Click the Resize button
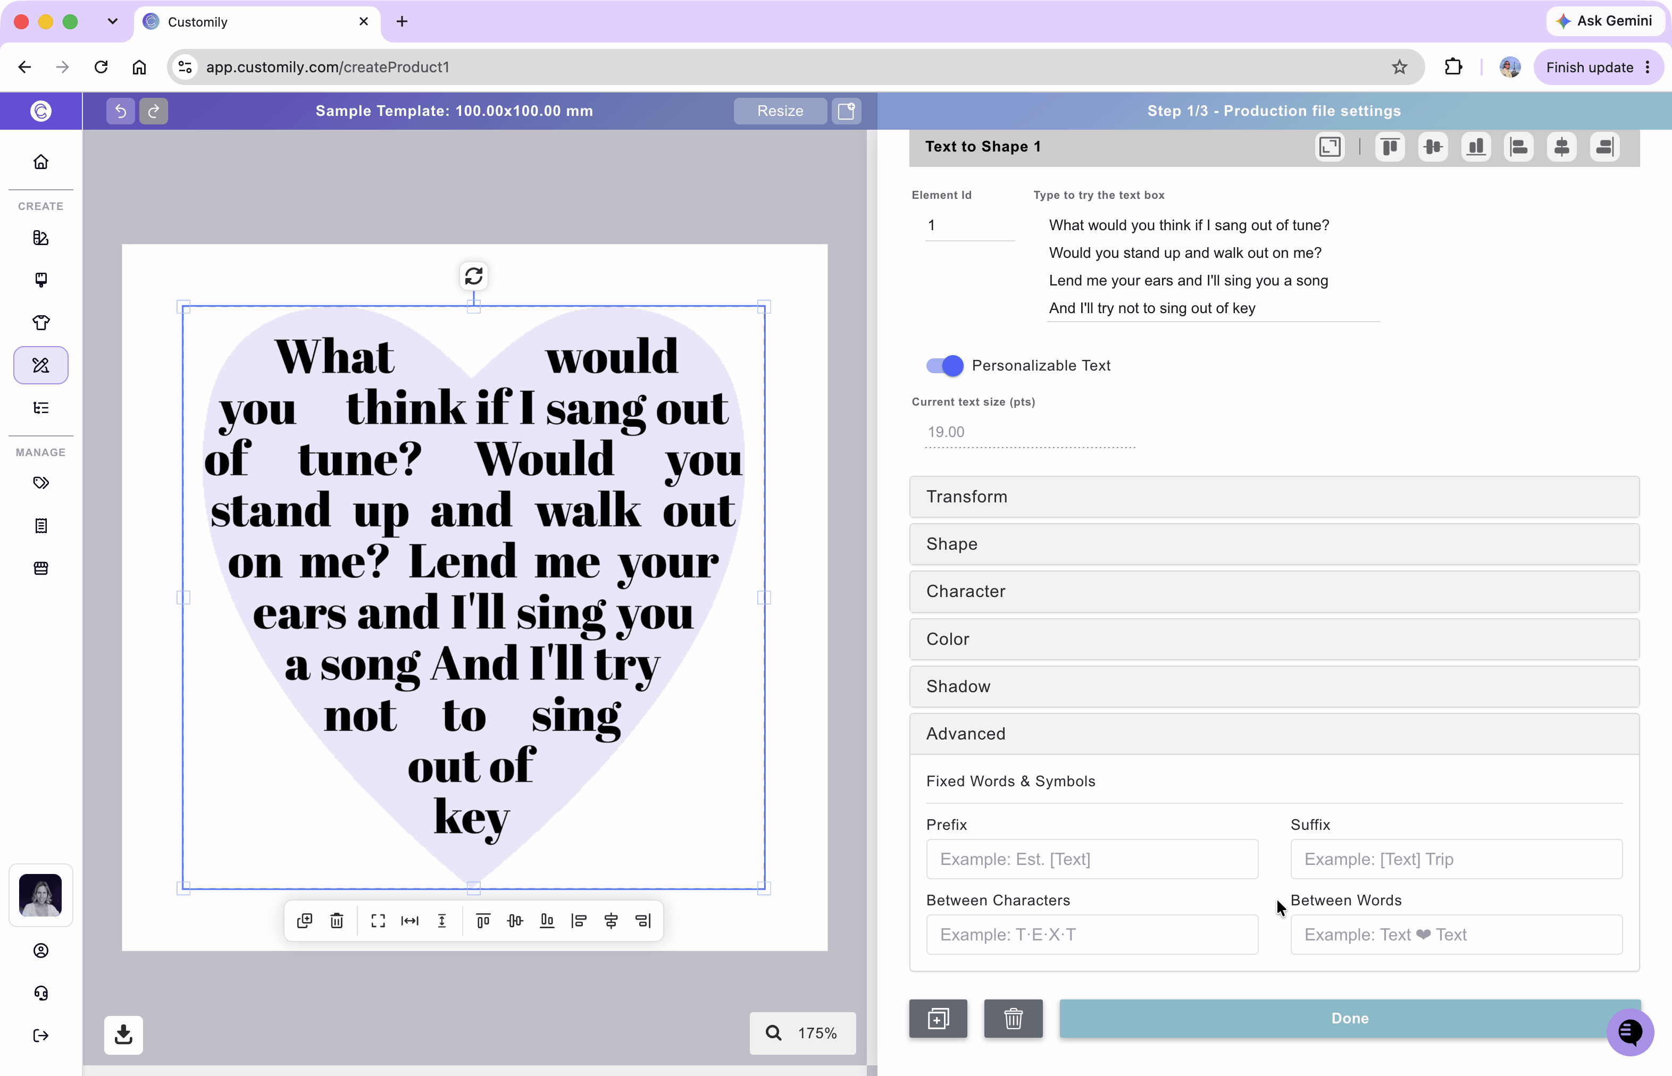1672x1076 pixels. point(780,111)
